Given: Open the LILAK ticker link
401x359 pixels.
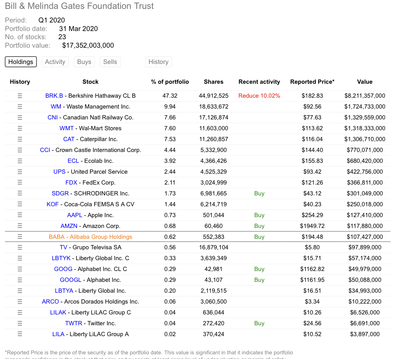Looking at the screenshot, I should point(58,313).
